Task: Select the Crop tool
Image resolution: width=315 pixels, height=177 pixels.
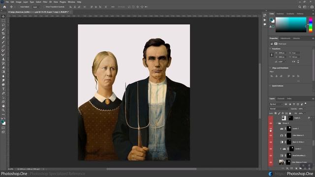Action: click(3, 33)
